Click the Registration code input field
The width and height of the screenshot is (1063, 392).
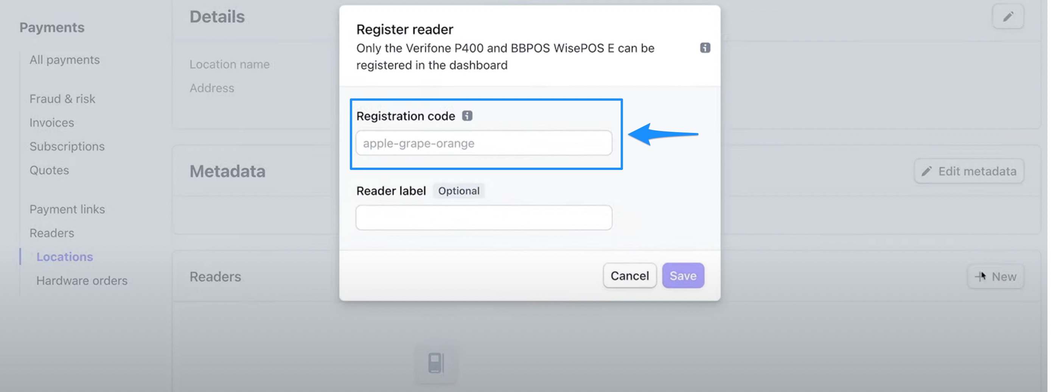483,143
